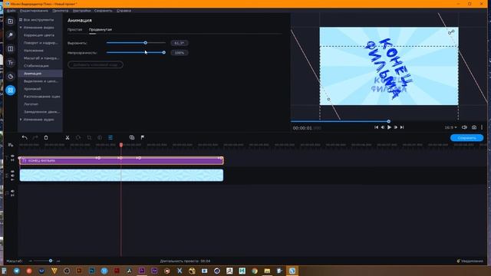
Task: Split the clip with the scissors icon
Action: [68, 138]
